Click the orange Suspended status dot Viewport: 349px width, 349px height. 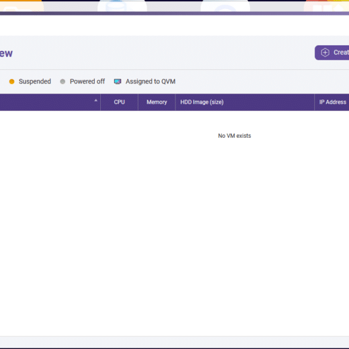pyautogui.click(x=12, y=82)
